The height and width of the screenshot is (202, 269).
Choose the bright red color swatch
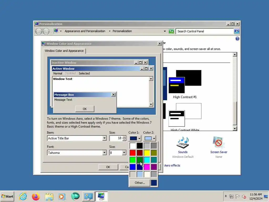click(133, 153)
